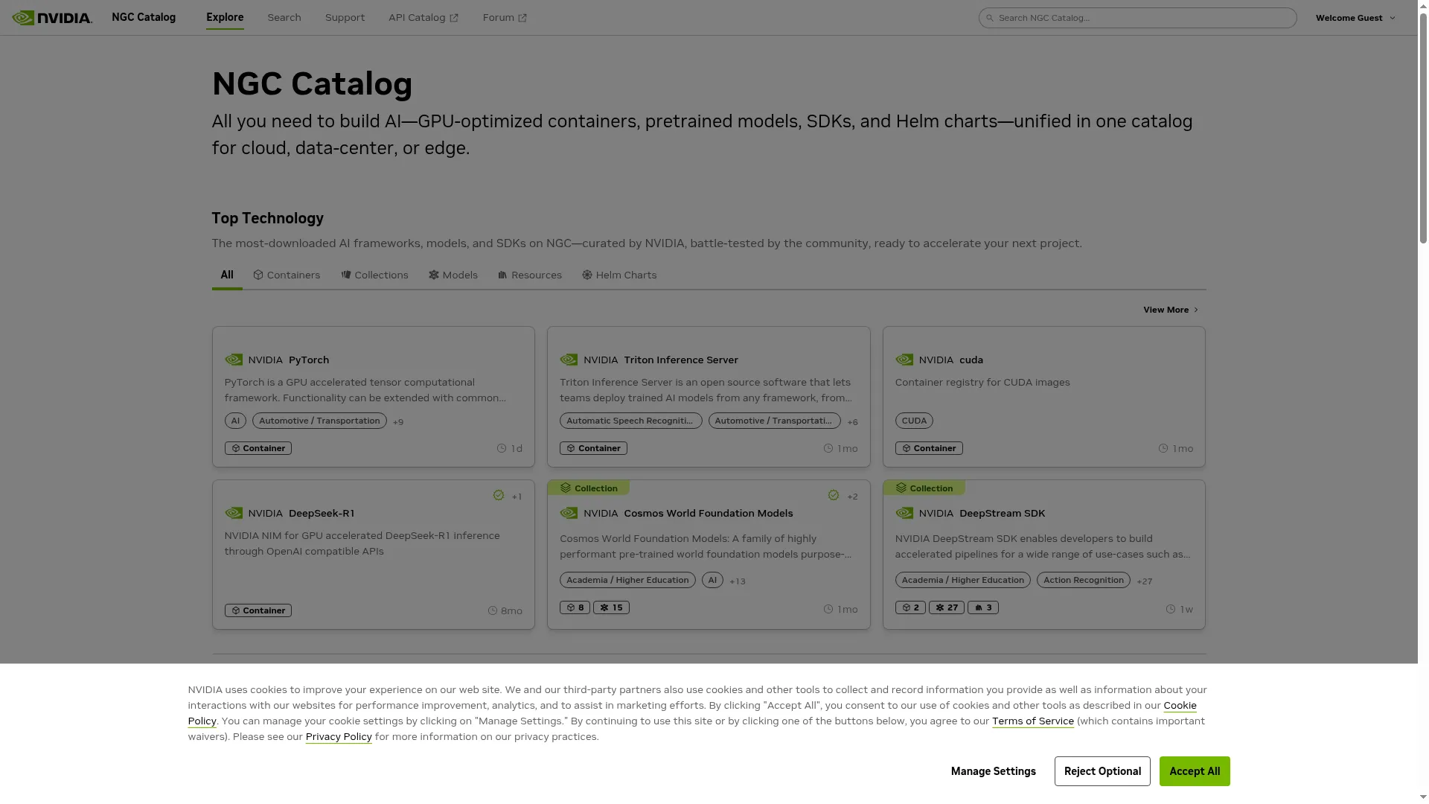
Task: Click model count 15 badge on Cosmos card
Action: click(x=612, y=608)
